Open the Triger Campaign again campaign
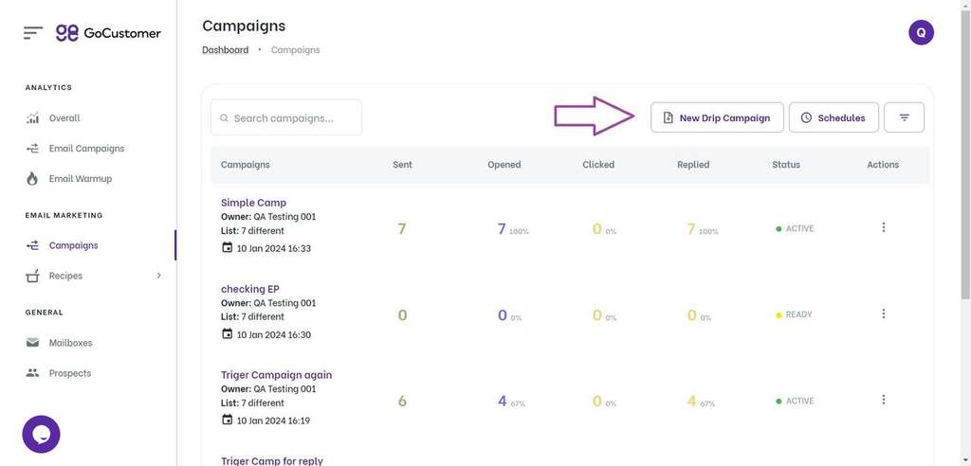This screenshot has width=971, height=466. coord(276,375)
